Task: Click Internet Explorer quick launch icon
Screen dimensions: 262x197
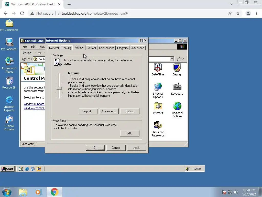Action: coord(27,169)
